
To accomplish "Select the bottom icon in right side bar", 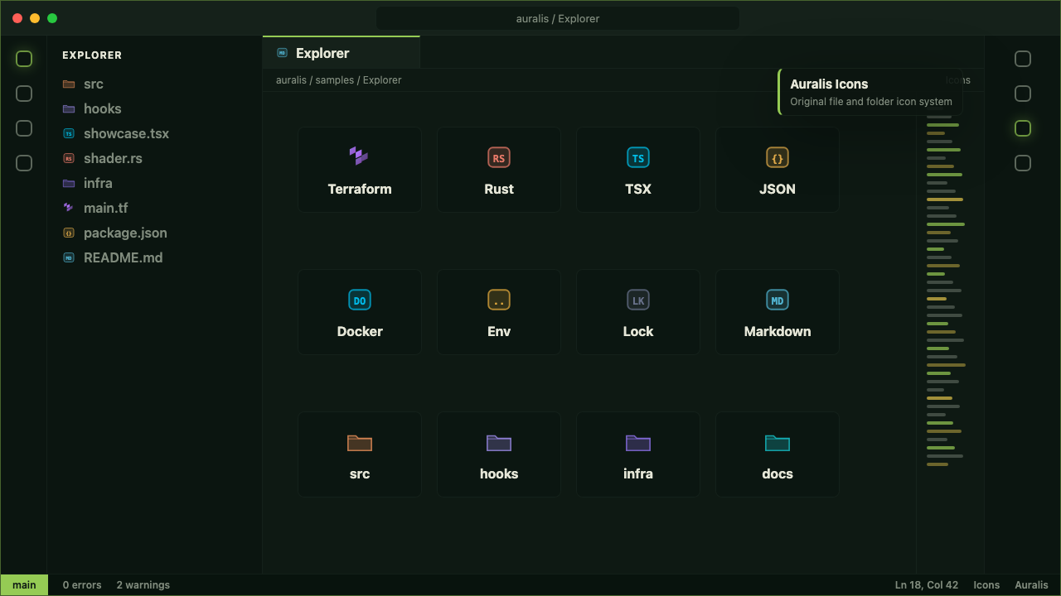I will click(1023, 163).
